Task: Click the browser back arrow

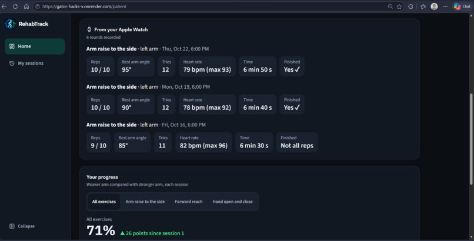Action: point(4,6)
